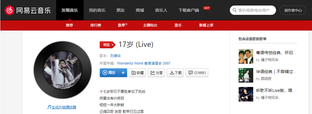Click the music note icon by 生成外链播放器
The width and height of the screenshot is (312, 114).
click(x=49, y=107)
